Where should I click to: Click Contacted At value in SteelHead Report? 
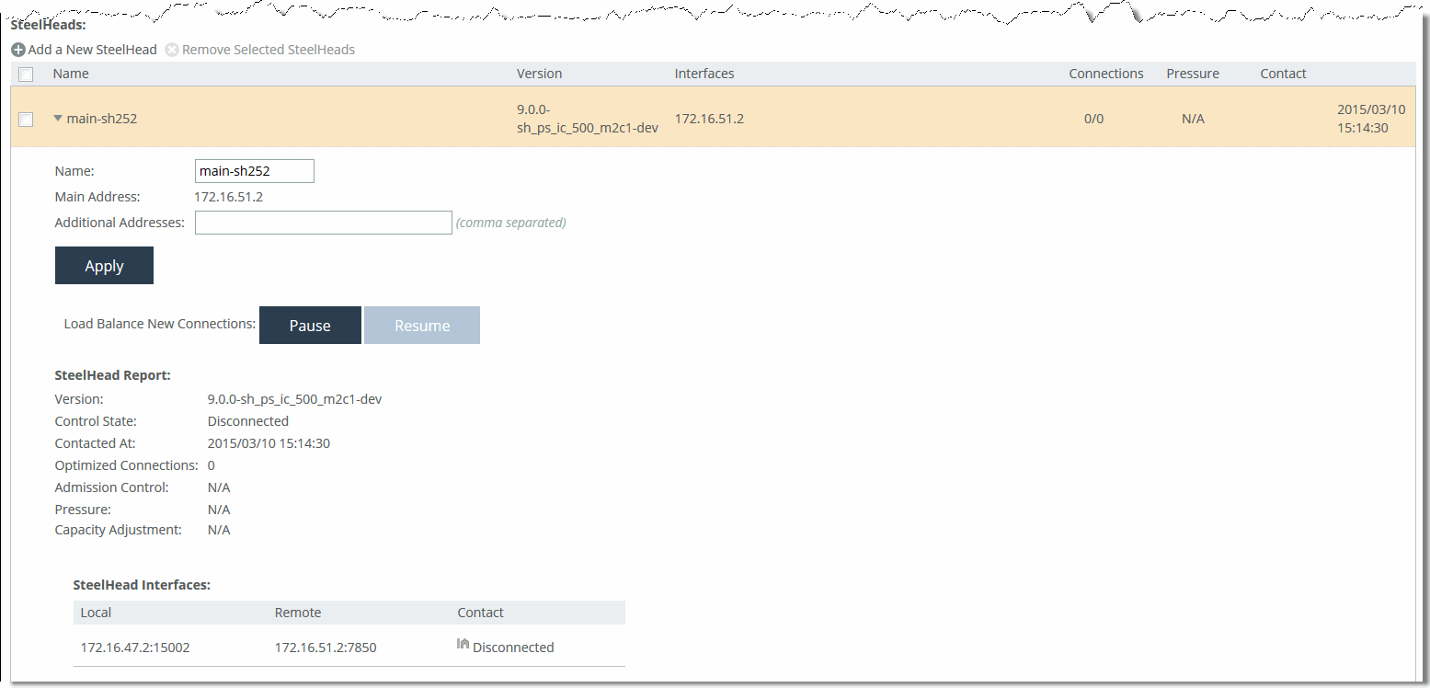click(x=269, y=443)
